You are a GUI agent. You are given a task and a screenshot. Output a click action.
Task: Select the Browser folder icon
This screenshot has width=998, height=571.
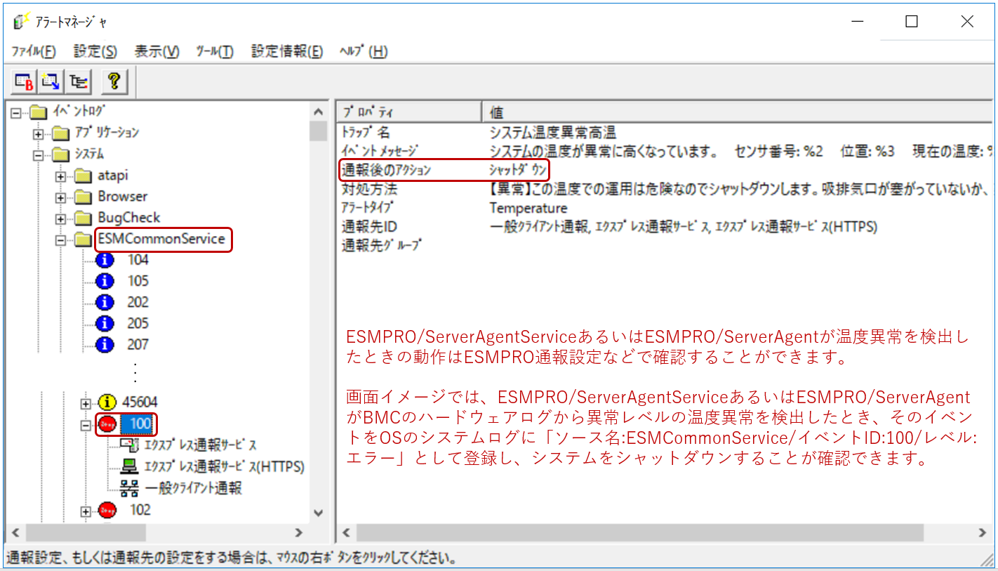point(84,197)
